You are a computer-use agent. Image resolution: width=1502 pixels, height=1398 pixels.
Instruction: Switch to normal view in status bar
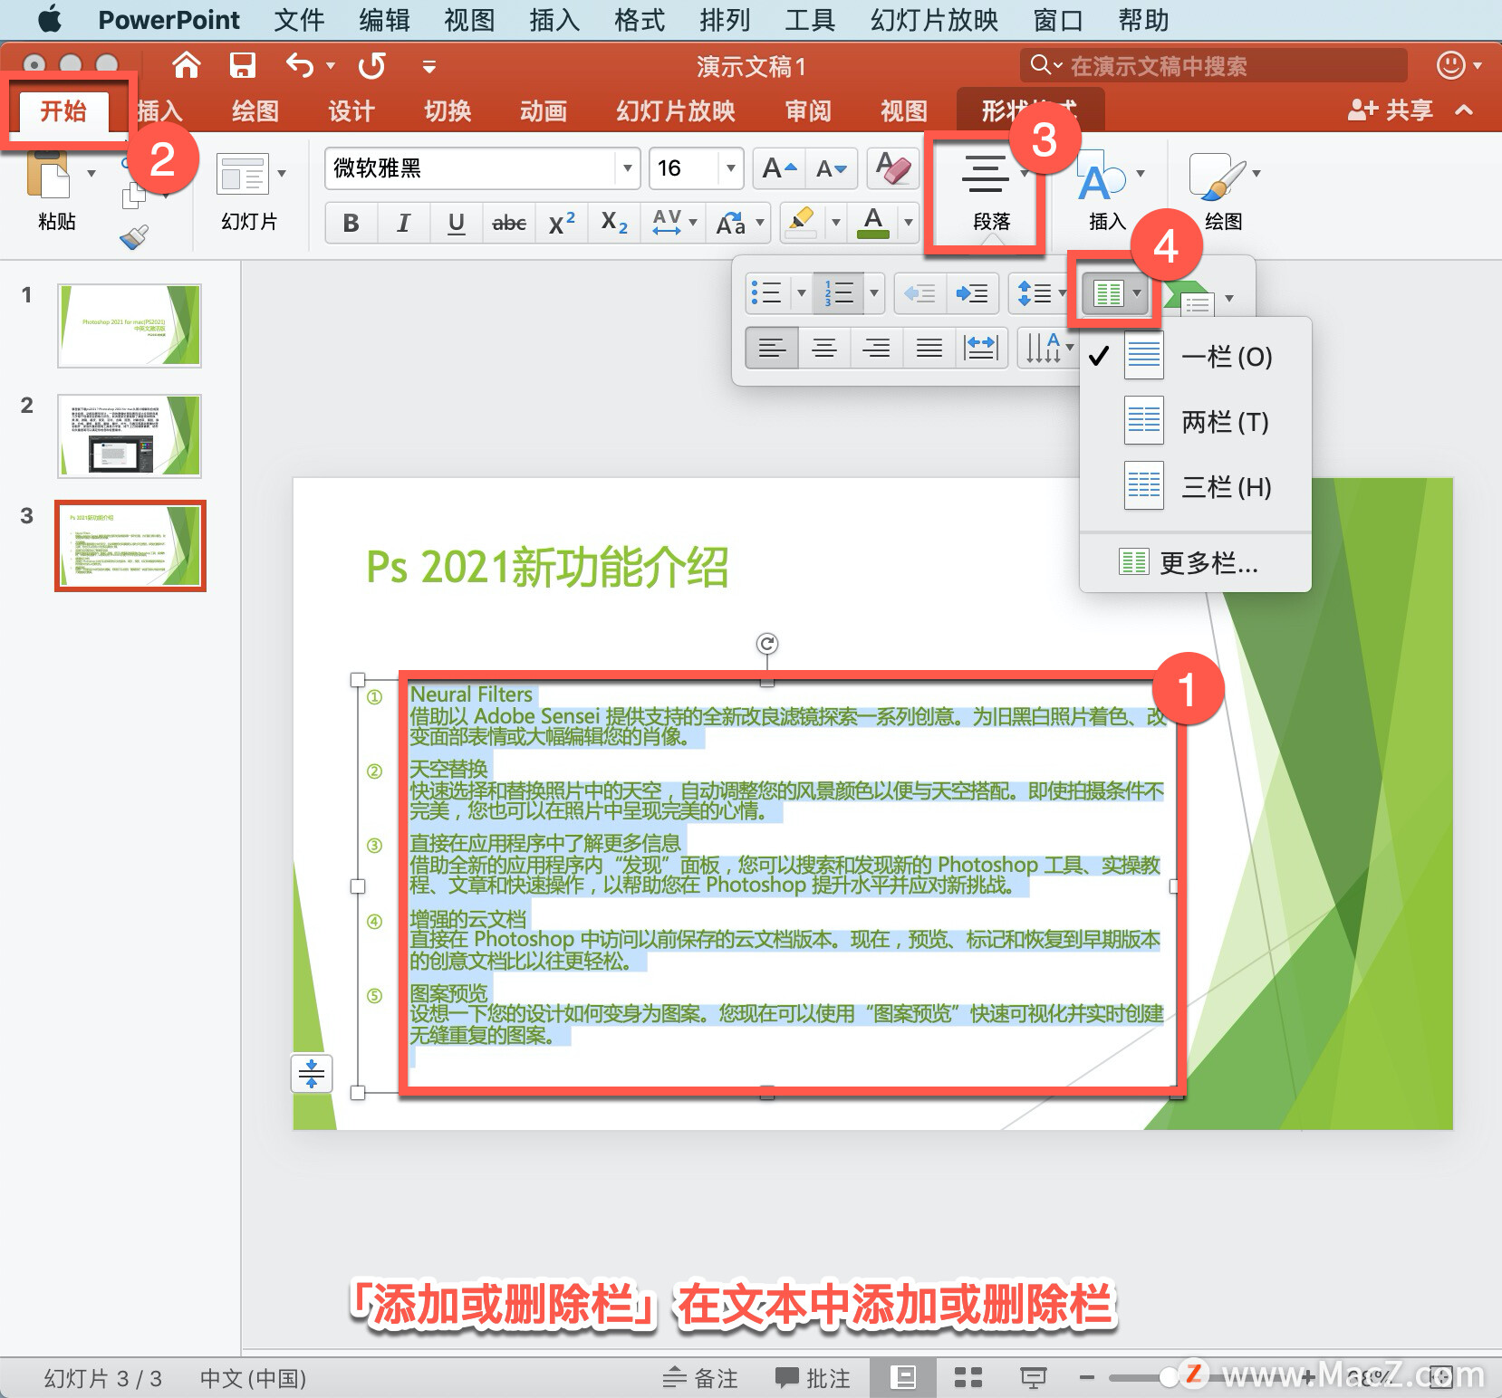[x=902, y=1378]
